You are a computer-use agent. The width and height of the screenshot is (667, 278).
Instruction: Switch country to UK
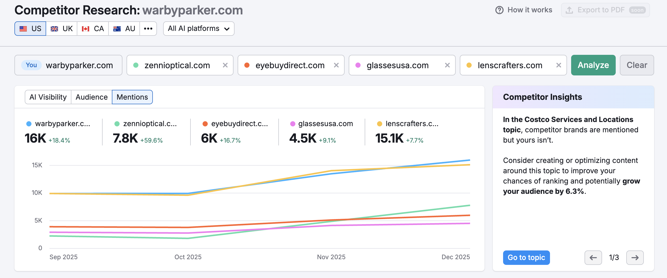(x=62, y=29)
